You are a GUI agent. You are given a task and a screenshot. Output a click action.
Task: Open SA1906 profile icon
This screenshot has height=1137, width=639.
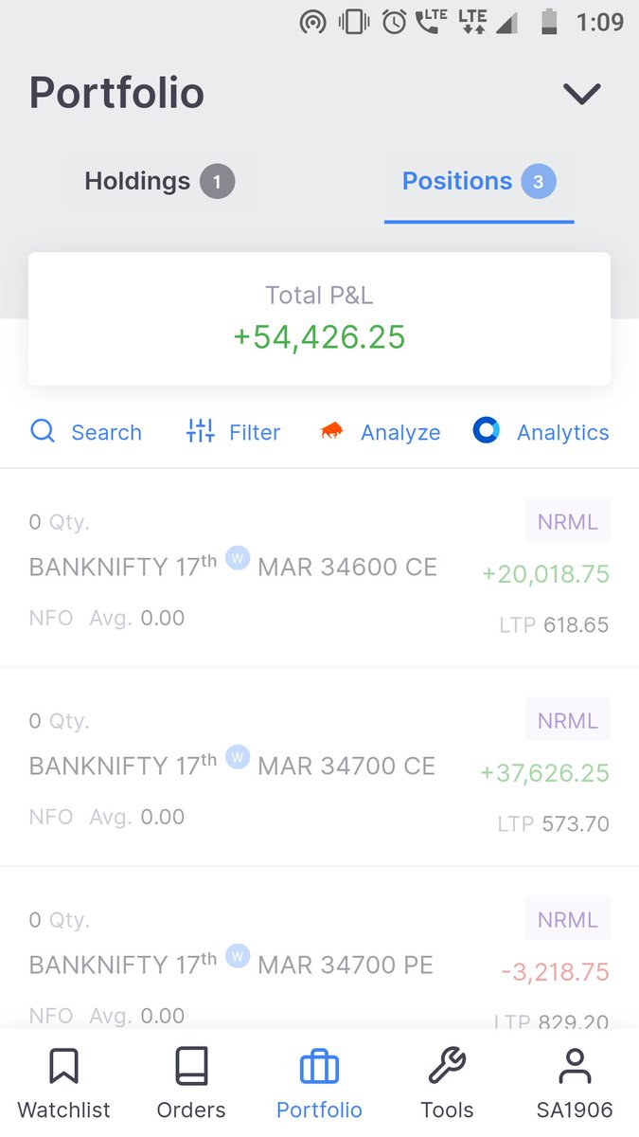(x=575, y=1067)
